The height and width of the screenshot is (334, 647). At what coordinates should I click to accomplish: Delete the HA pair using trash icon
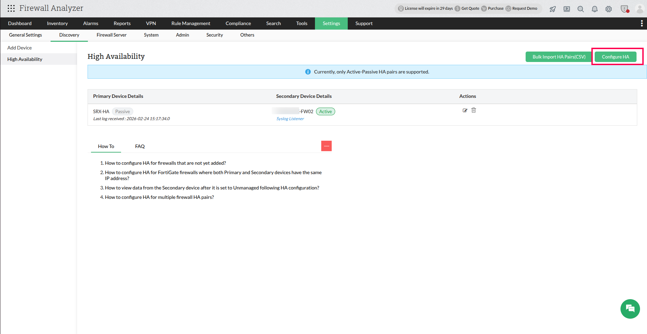coord(474,110)
